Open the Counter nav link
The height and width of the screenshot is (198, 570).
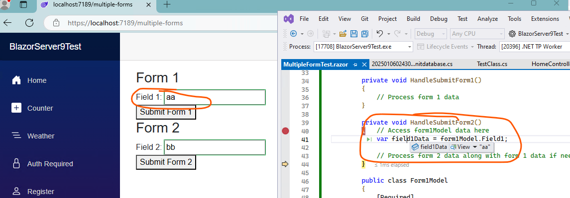40,108
